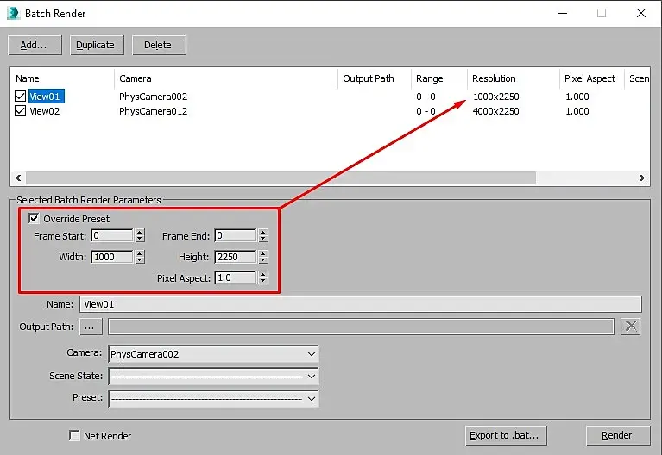The width and height of the screenshot is (662, 455).
Task: Click the 3ds Max app icon in the title bar
Action: coord(14,14)
